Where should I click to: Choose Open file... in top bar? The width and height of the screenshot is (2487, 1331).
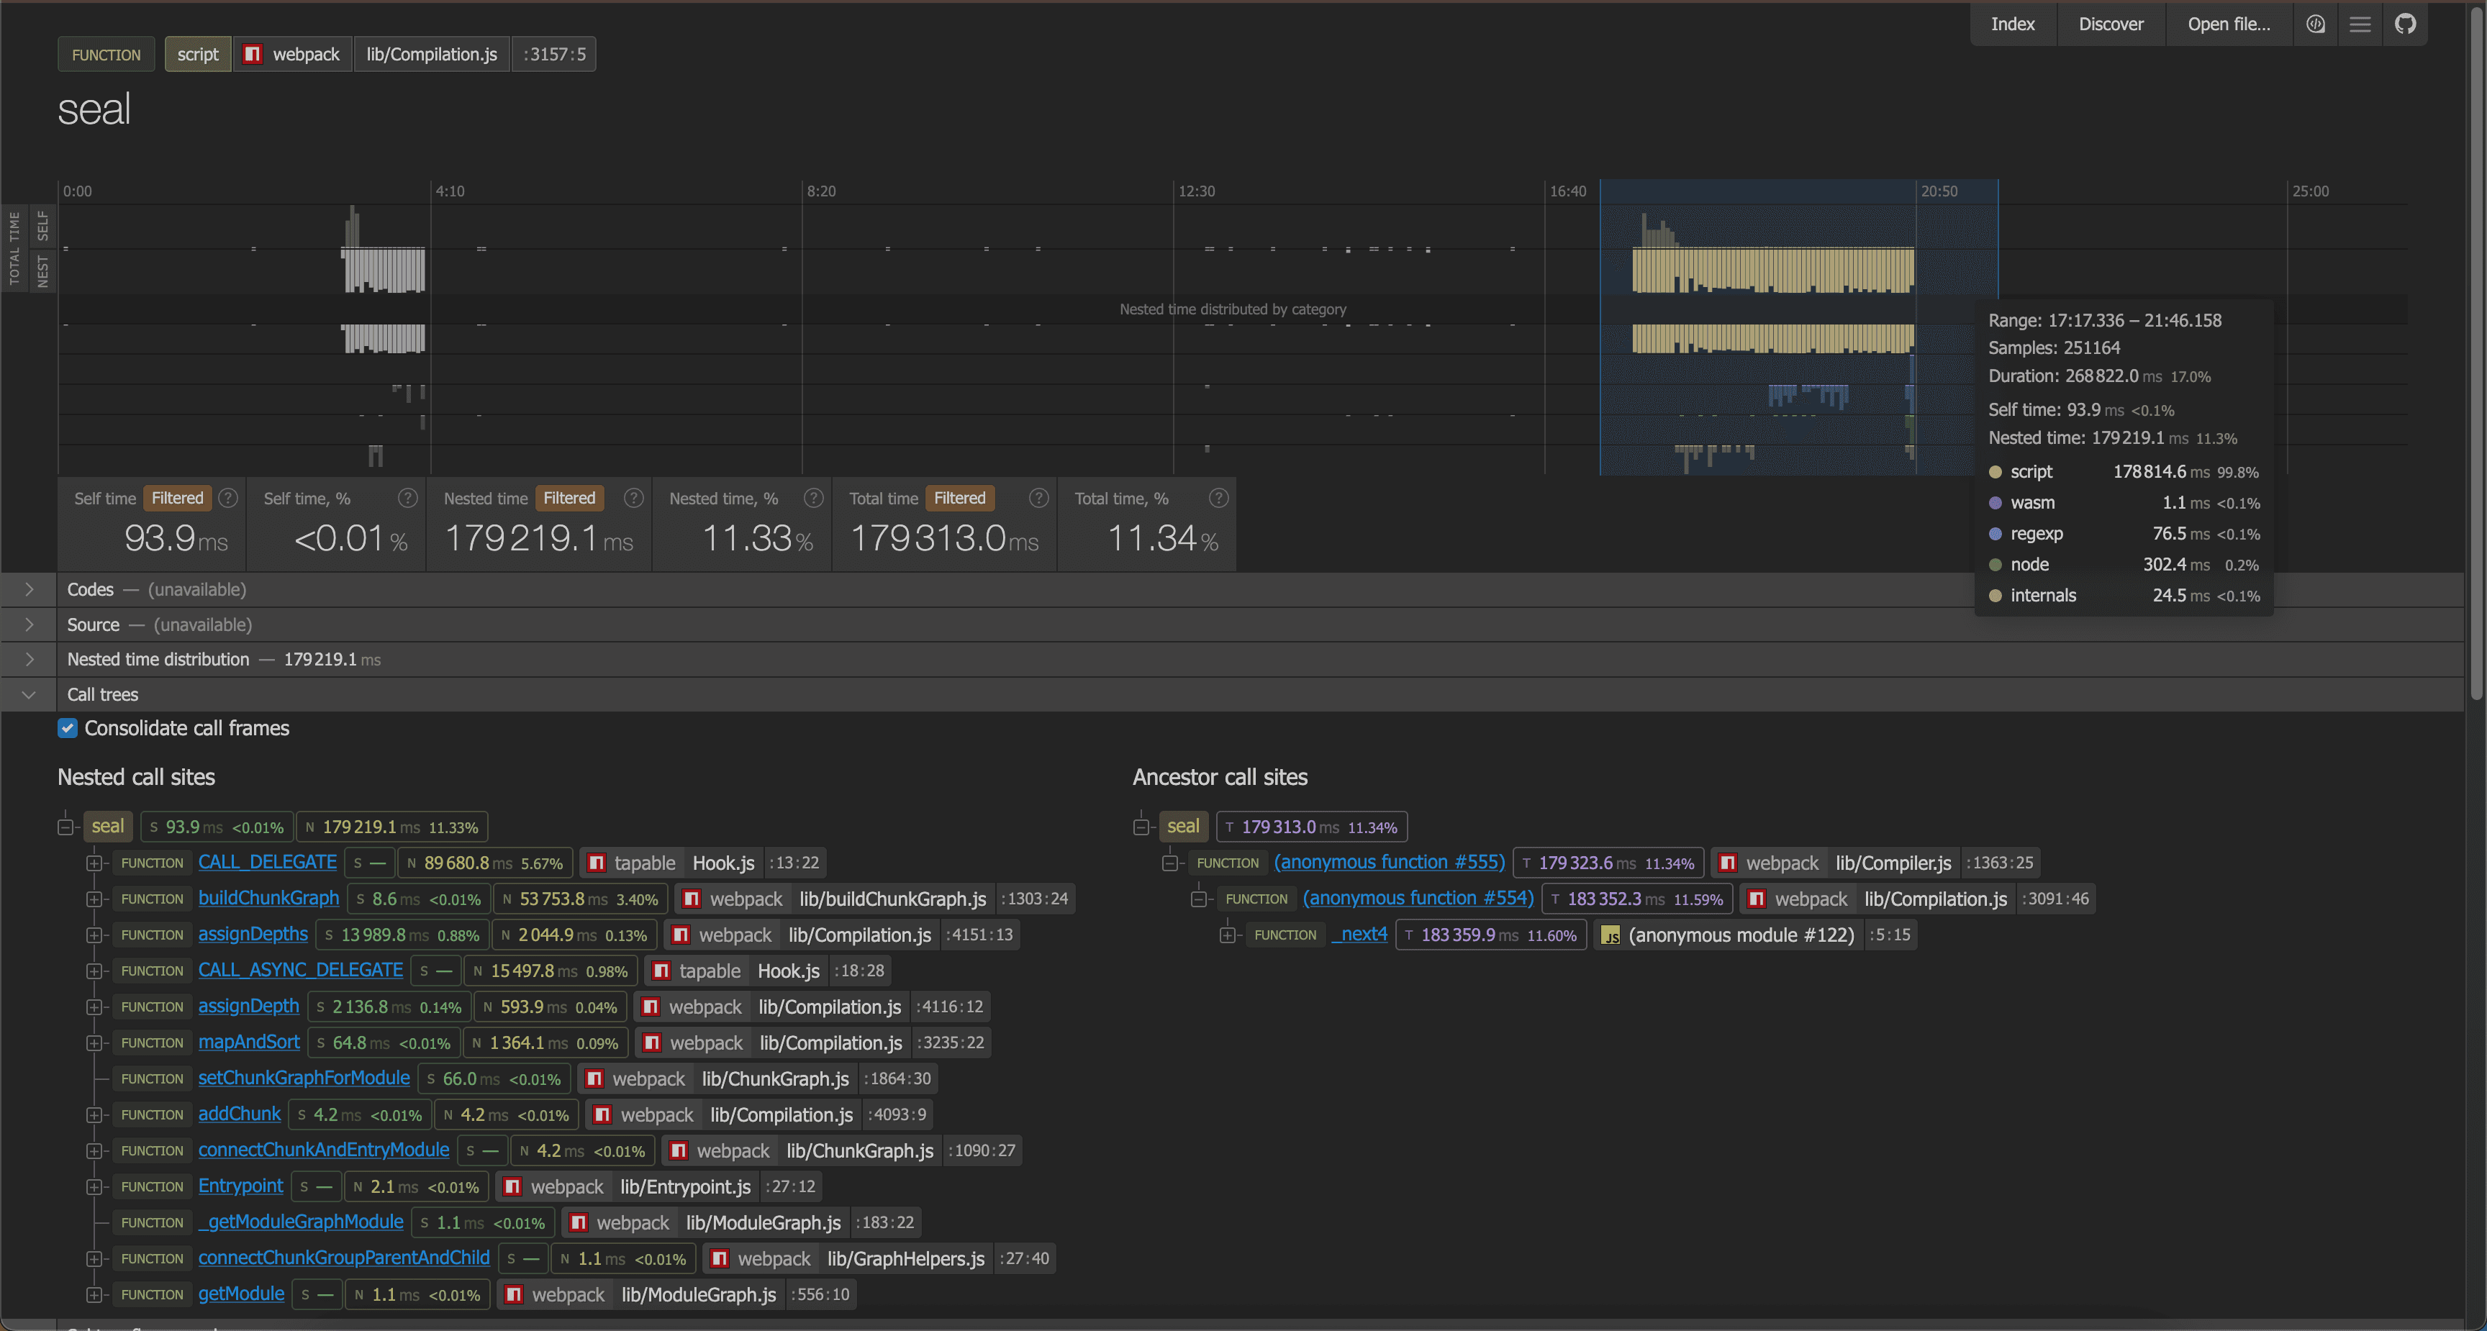tap(2228, 24)
